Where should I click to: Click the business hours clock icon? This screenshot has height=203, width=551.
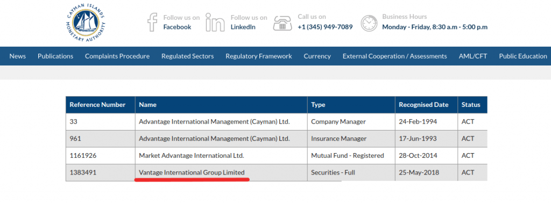[x=369, y=23]
